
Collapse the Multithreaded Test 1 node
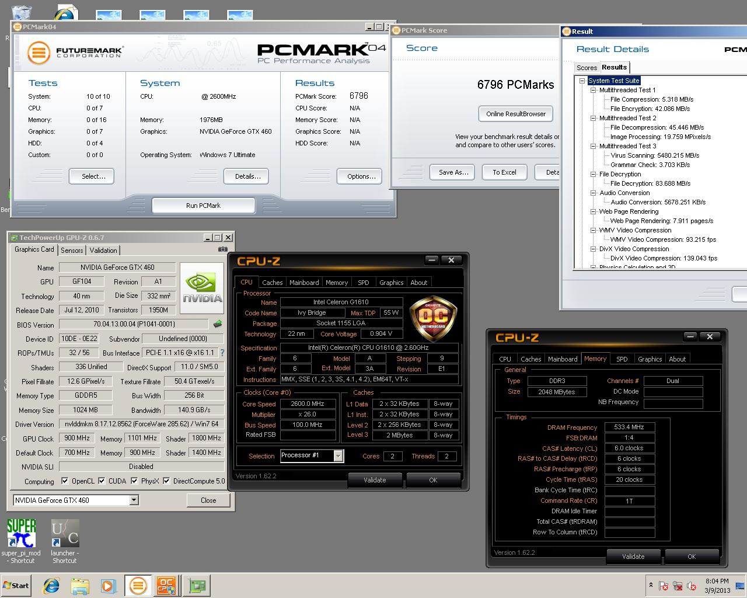[593, 90]
